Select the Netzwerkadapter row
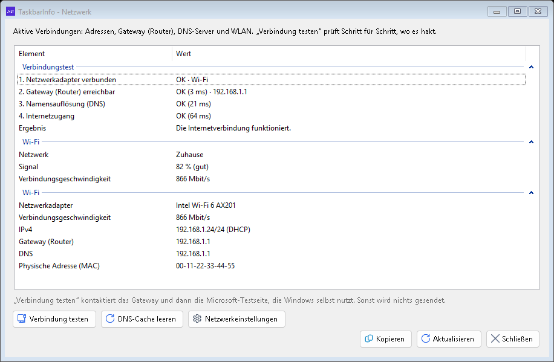Image resolution: width=554 pixels, height=362 pixels. 272,205
